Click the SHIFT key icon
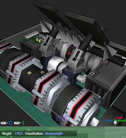Viewport: 126px width, 138px height. (x=4, y=123)
